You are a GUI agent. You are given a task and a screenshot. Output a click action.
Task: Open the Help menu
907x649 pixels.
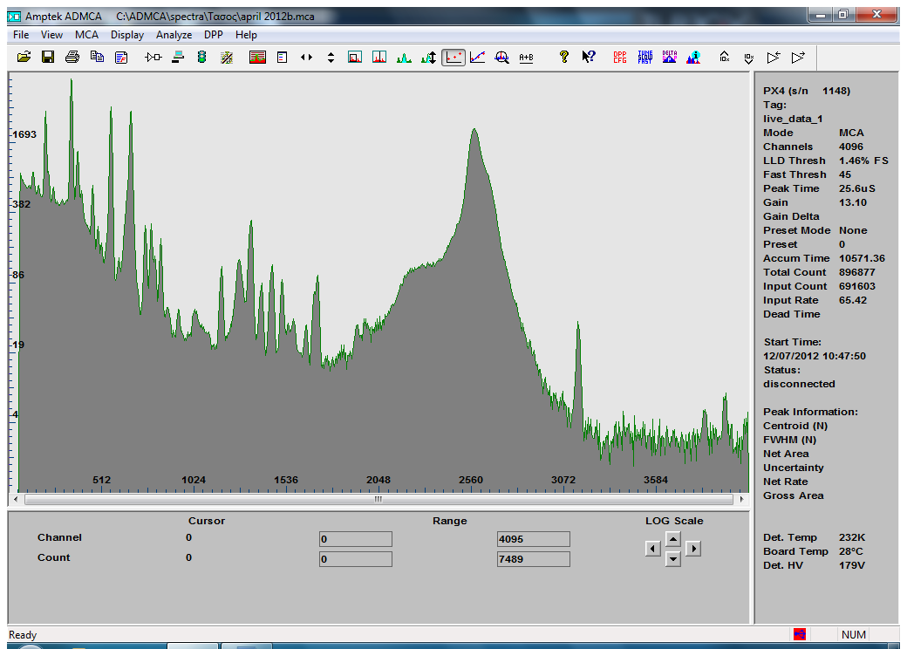246,35
